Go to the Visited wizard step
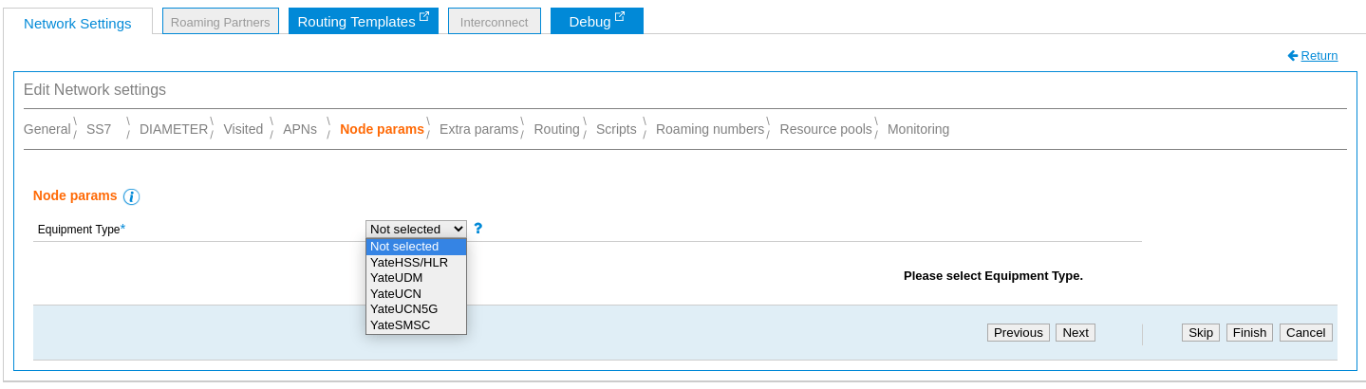 (243, 129)
